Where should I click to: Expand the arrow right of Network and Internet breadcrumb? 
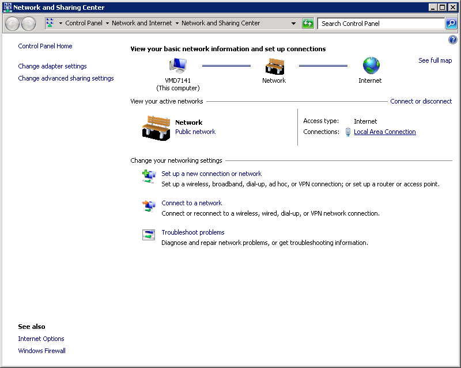[x=177, y=24]
